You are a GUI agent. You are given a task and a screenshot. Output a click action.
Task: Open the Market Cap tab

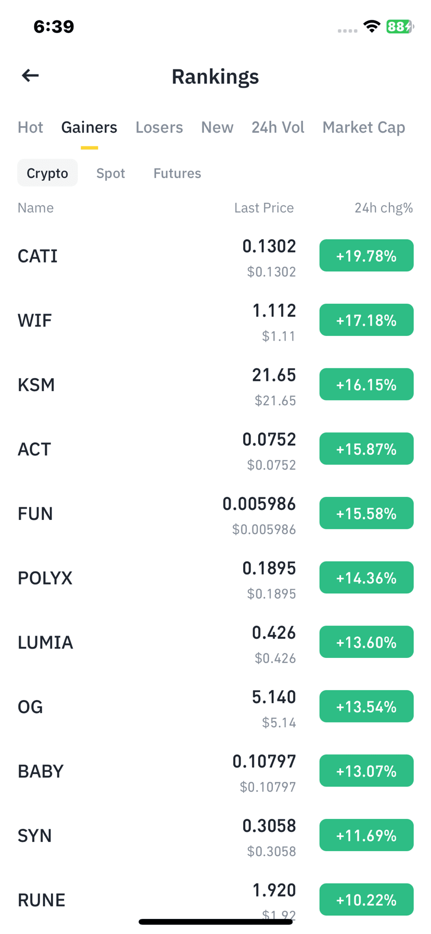(364, 127)
